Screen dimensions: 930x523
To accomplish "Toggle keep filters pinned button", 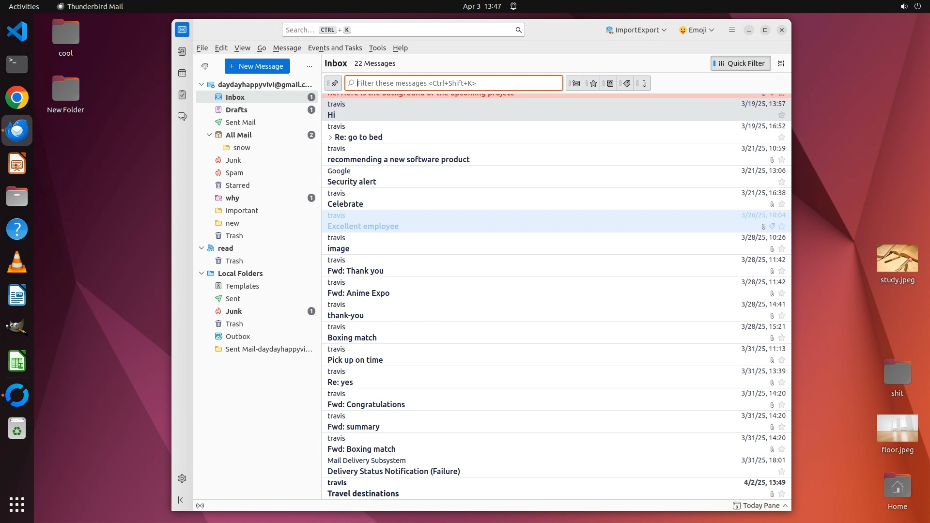I will [x=334, y=83].
